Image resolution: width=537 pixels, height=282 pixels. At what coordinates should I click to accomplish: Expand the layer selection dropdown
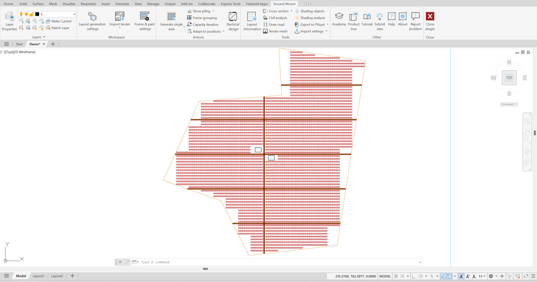[74, 14]
